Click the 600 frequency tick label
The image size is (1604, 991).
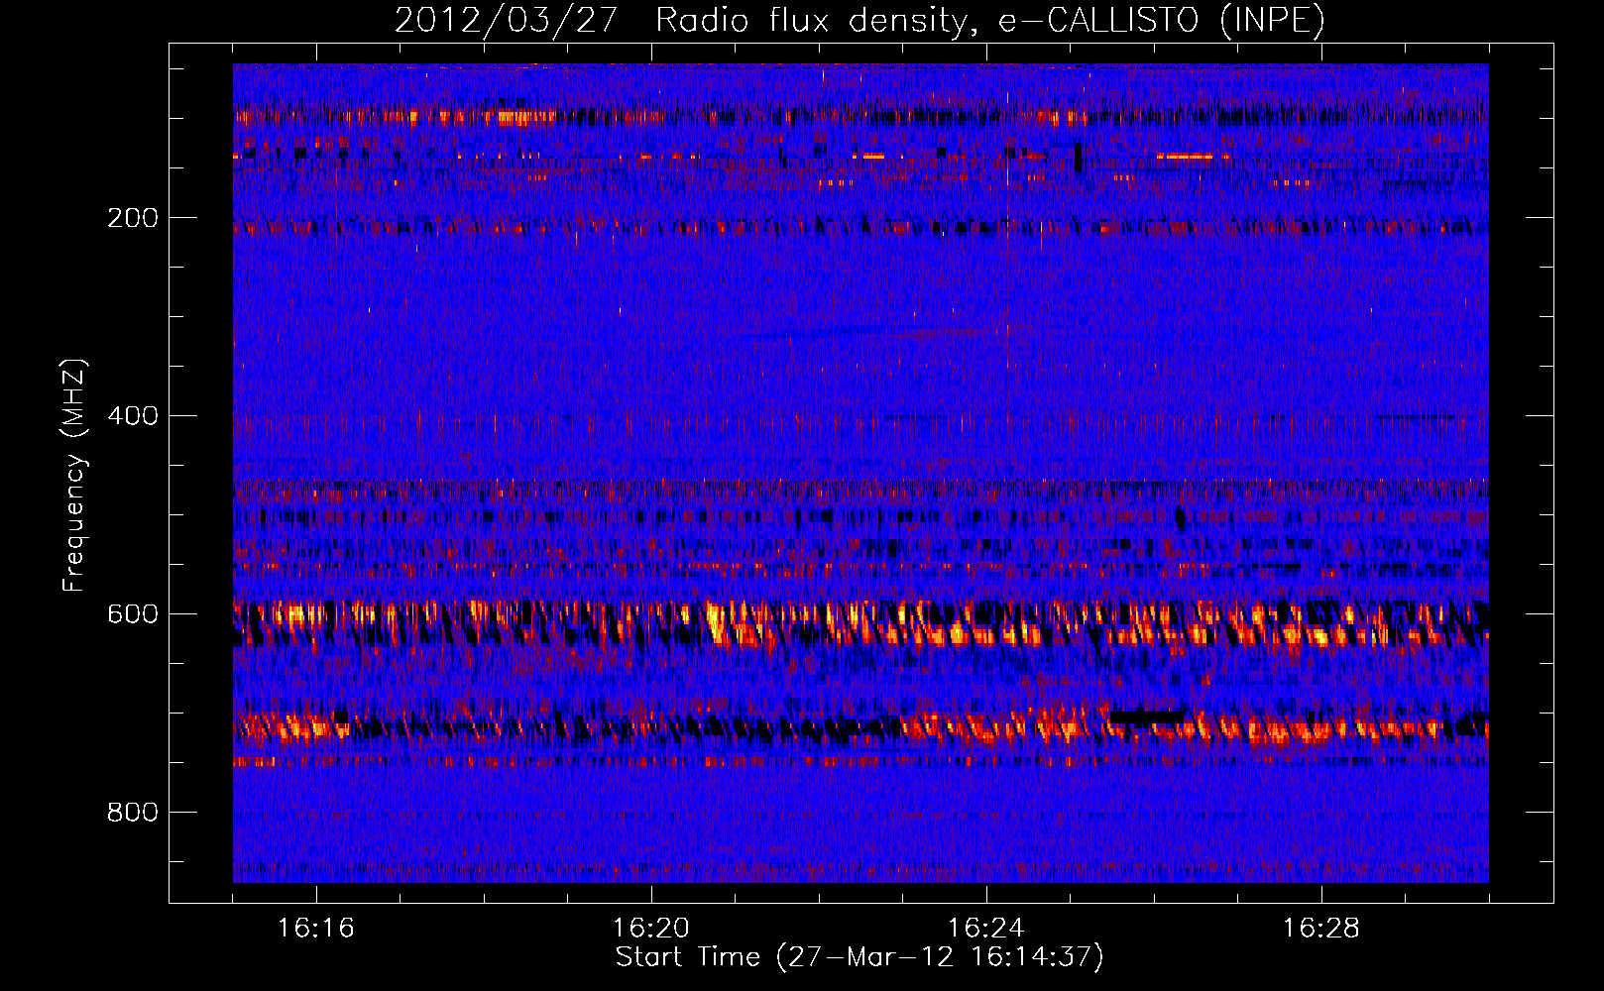pos(133,614)
